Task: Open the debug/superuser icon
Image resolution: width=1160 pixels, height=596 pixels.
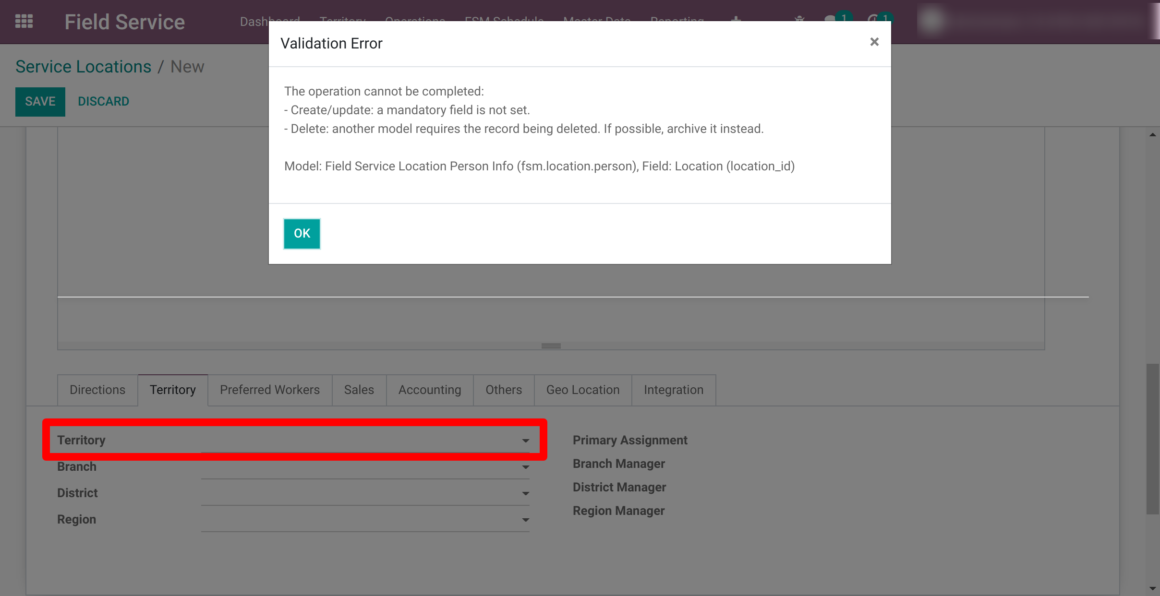Action: [798, 20]
